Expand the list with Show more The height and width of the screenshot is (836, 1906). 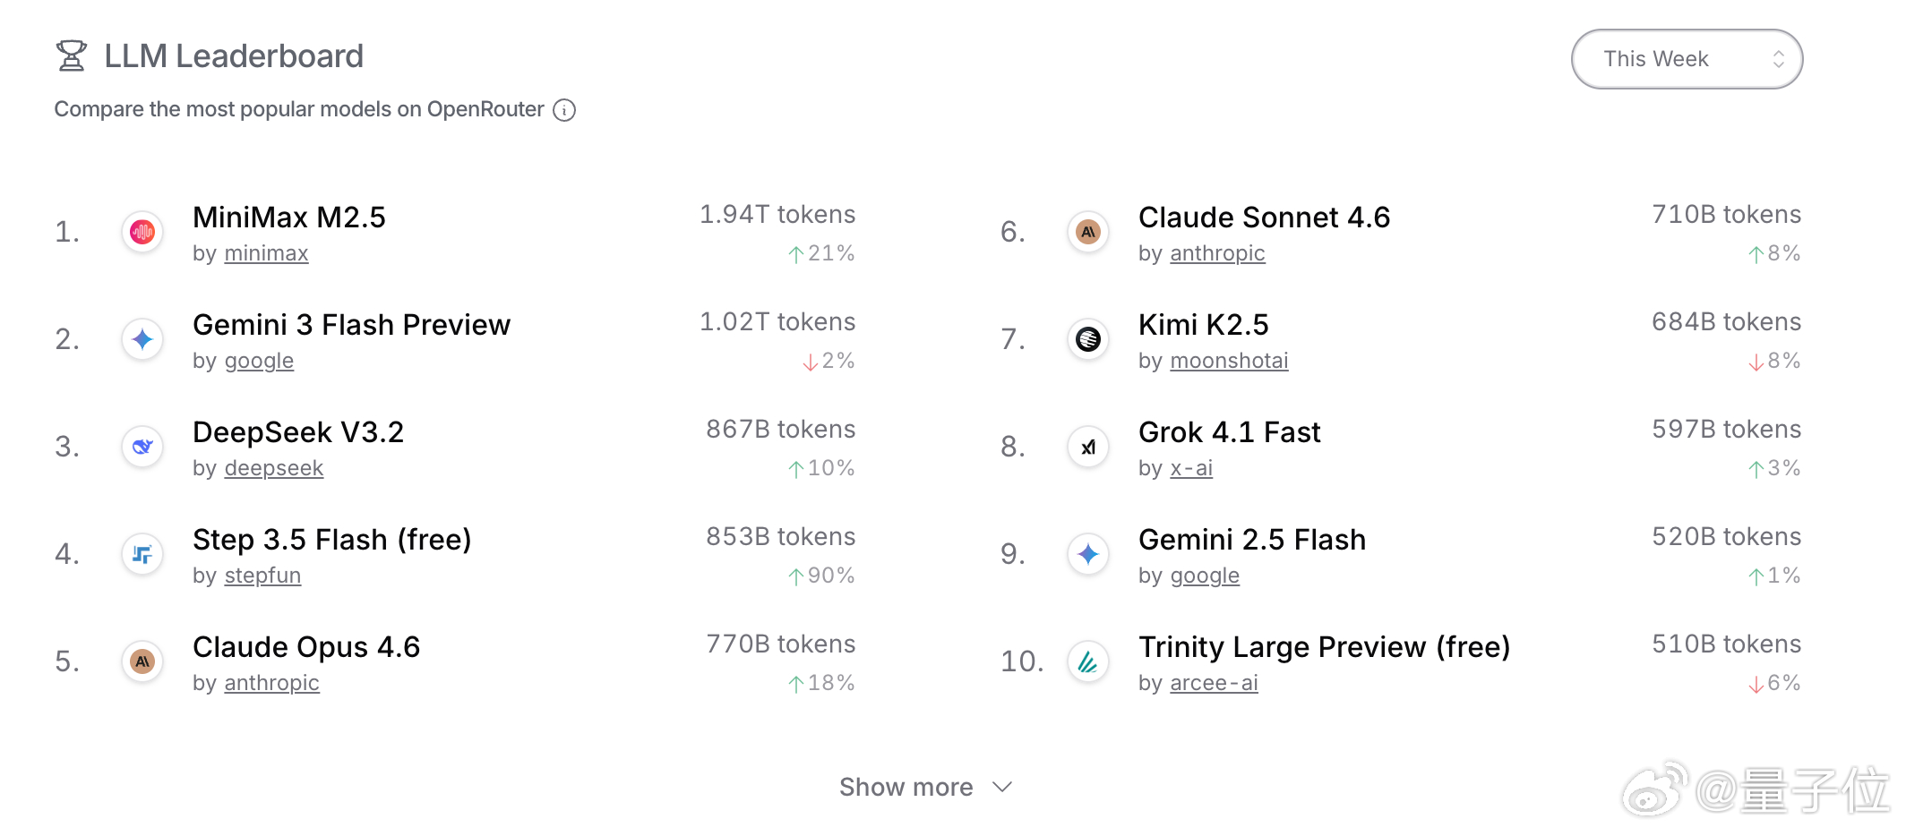coord(906,787)
